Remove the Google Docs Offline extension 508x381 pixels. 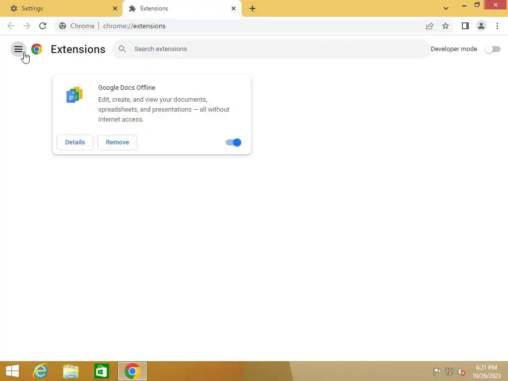click(117, 142)
